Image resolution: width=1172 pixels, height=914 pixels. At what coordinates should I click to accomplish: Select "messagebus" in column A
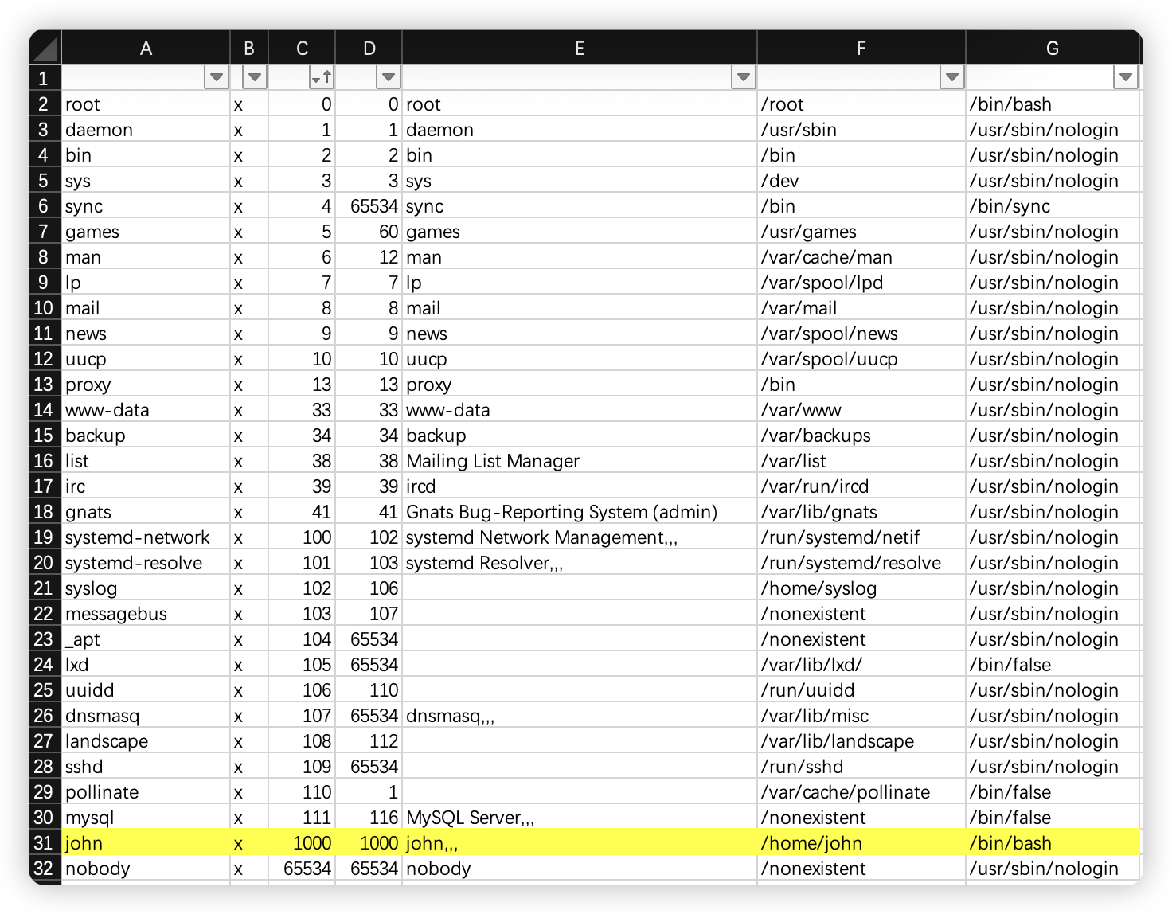coord(146,614)
